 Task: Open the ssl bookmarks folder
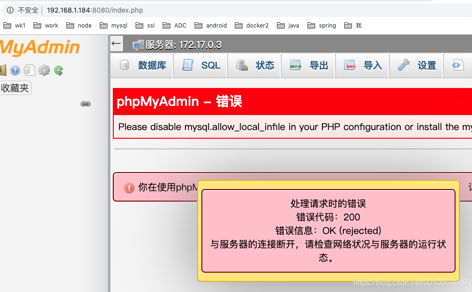(x=145, y=26)
